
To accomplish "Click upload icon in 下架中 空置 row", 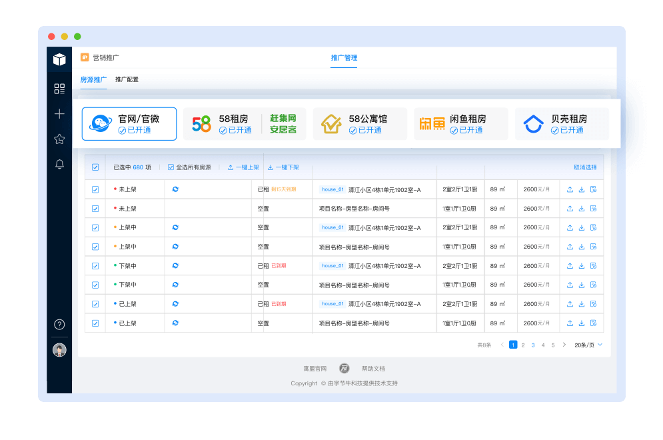I will (x=570, y=285).
